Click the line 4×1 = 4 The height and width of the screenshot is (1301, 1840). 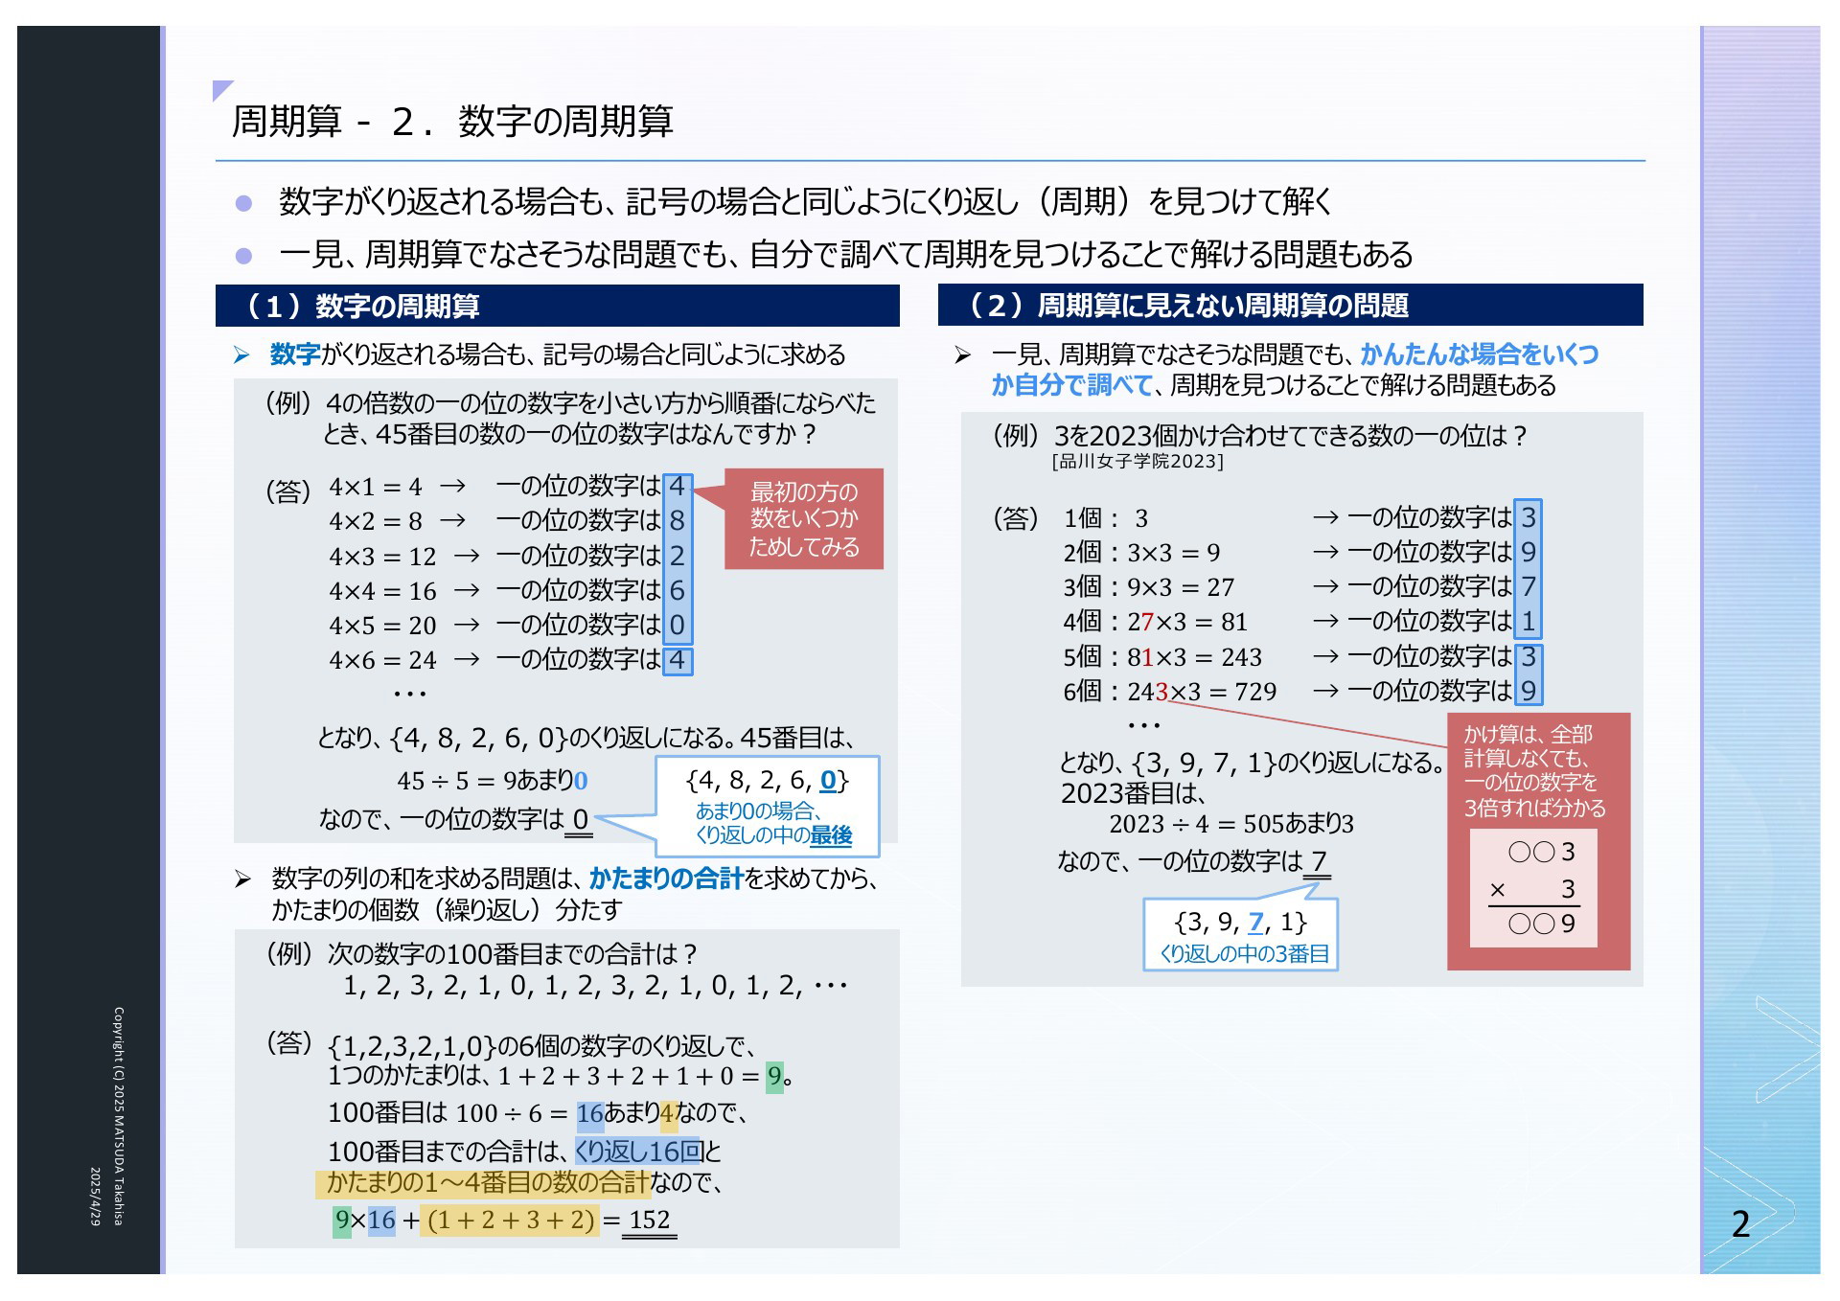click(x=376, y=487)
